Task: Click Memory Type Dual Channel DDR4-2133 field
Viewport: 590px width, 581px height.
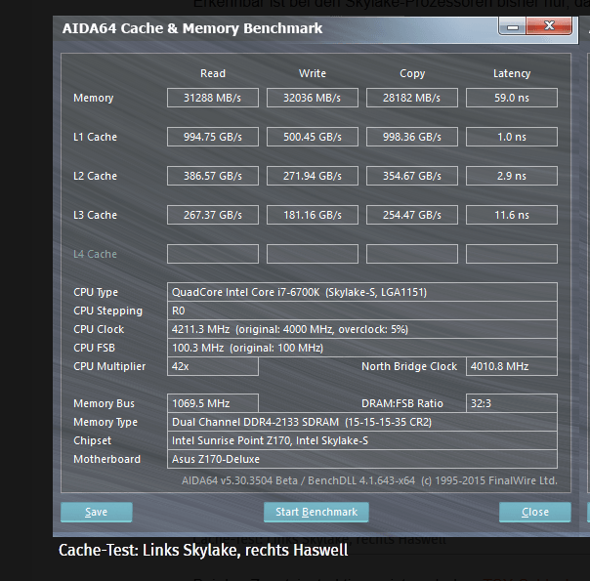Action: click(362, 422)
